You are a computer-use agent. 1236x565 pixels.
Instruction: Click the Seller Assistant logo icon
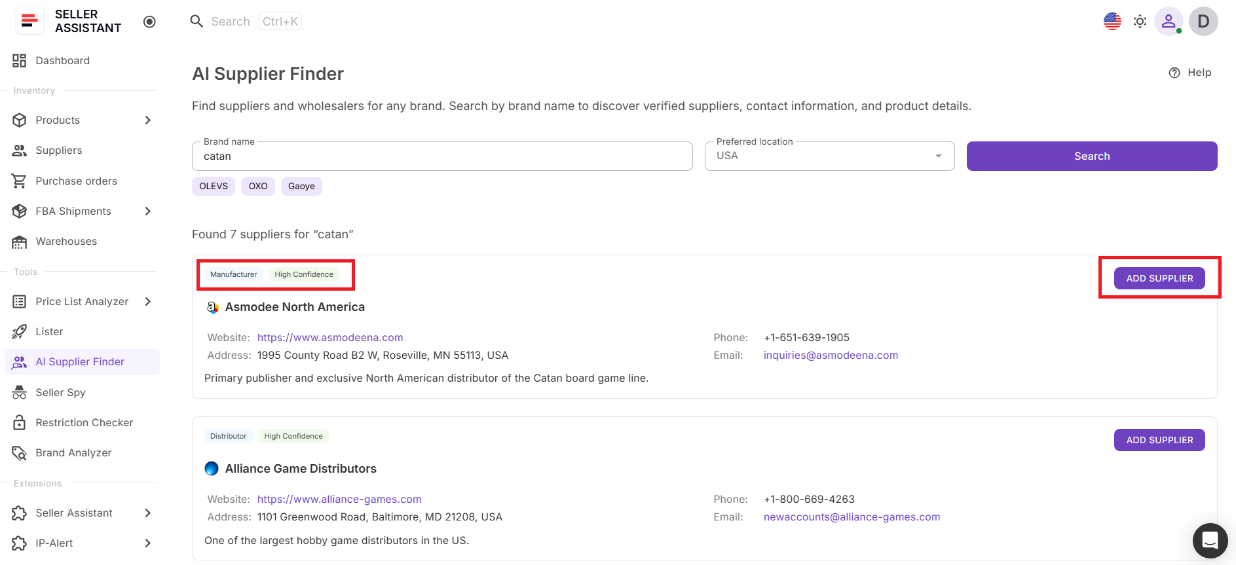point(29,21)
